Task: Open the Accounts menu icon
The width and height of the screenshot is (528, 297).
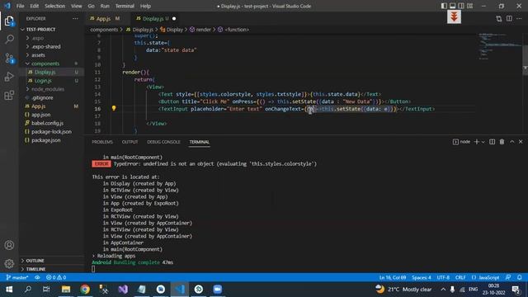Action: (x=9, y=245)
